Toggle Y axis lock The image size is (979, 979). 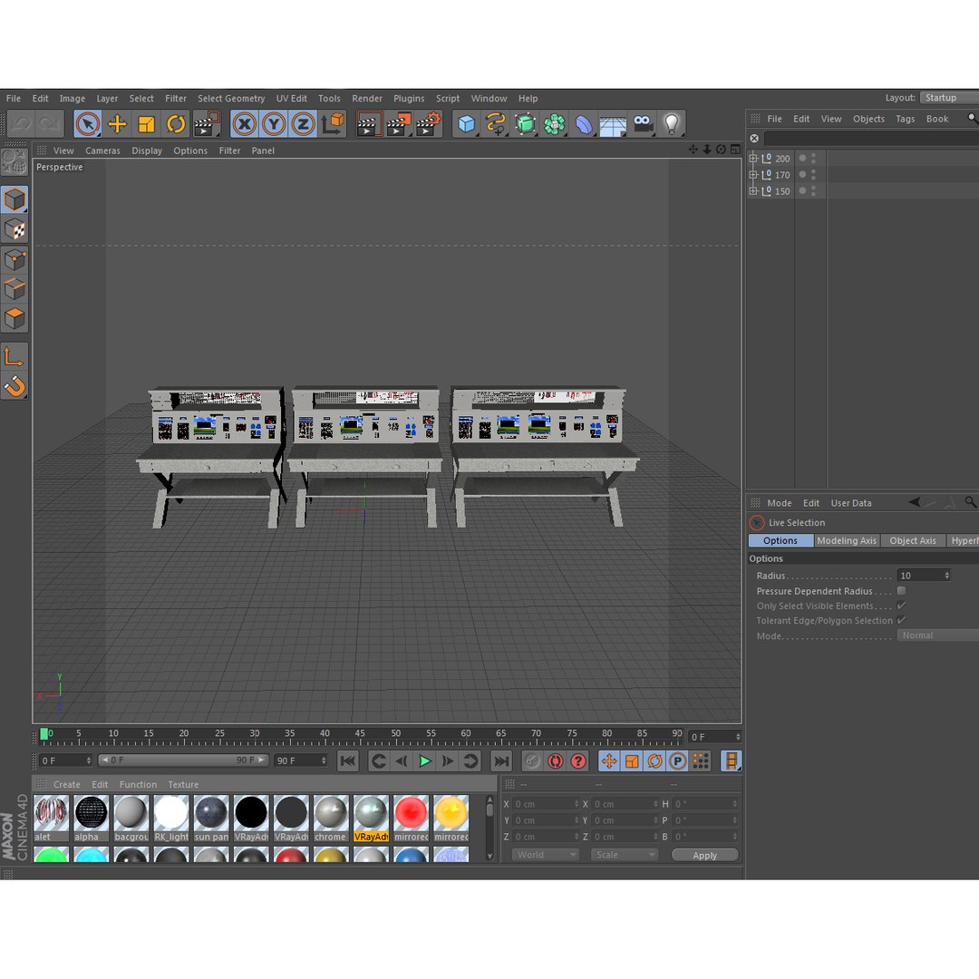[x=274, y=123]
